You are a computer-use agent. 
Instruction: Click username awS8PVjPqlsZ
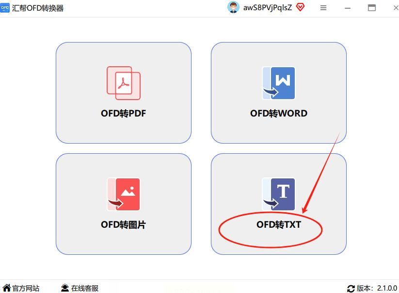pyautogui.click(x=268, y=8)
